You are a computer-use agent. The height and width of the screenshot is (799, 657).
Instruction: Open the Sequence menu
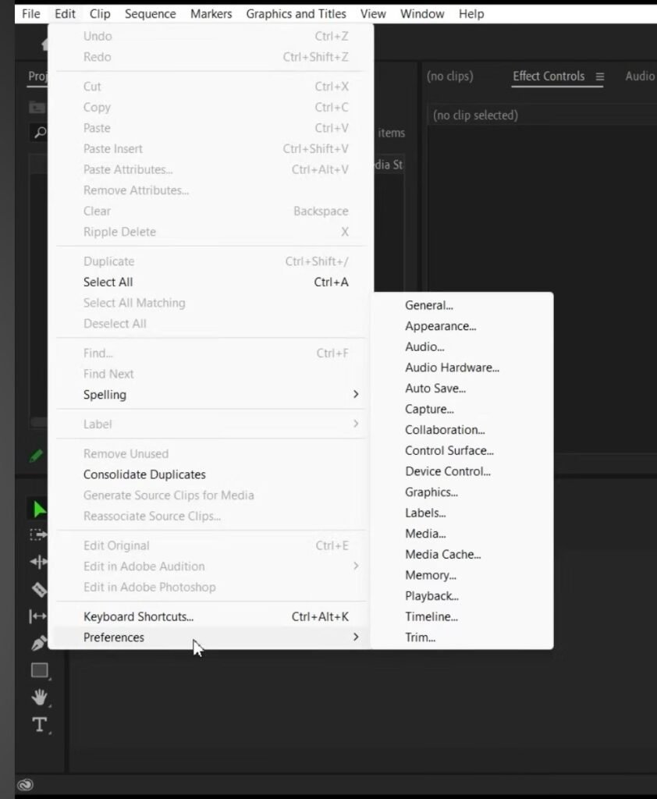150,14
